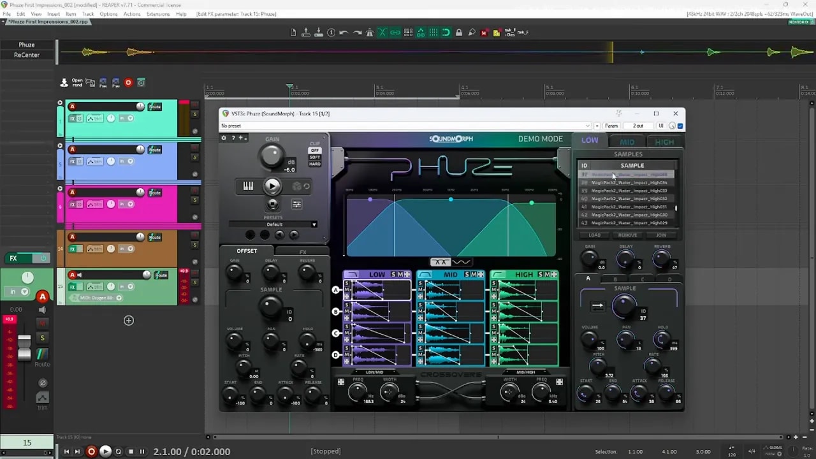The width and height of the screenshot is (816, 459).
Task: Click the reset arrow next to the dice
Action: click(x=307, y=186)
